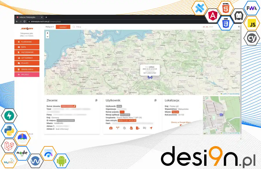Toggle the Wyłącz switch in top toolbar
The image size is (261, 169).
pyautogui.click(x=49, y=27)
